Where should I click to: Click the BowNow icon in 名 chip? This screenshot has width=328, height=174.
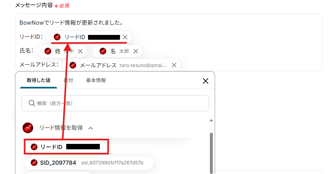(103, 51)
